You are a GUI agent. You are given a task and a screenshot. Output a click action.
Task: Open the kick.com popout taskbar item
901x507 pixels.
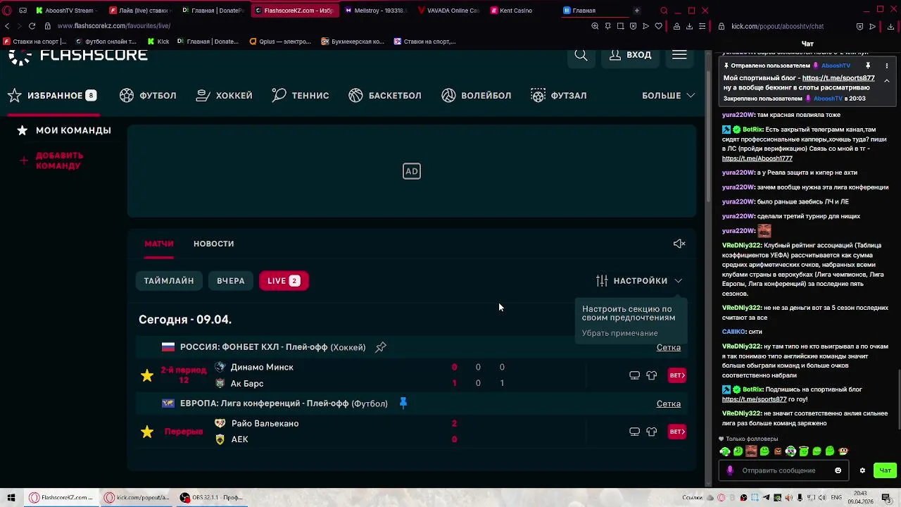click(x=137, y=498)
